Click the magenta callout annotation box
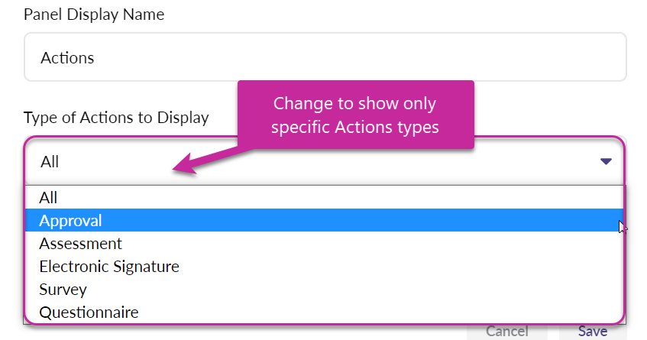The width and height of the screenshot is (647, 340). pos(356,115)
